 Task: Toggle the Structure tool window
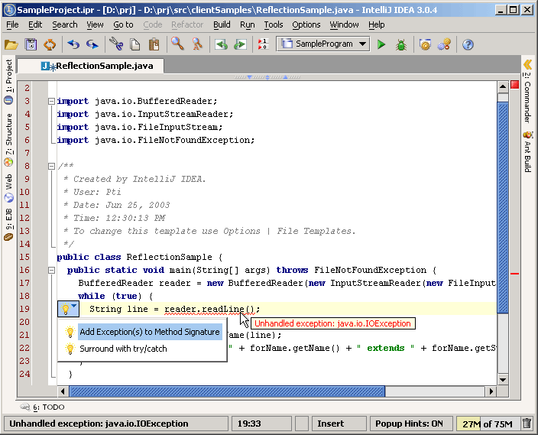(8, 139)
